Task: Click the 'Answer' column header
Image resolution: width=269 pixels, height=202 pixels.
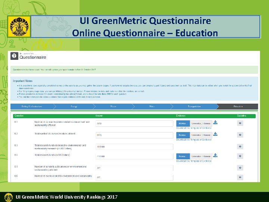Action: coord(99,116)
